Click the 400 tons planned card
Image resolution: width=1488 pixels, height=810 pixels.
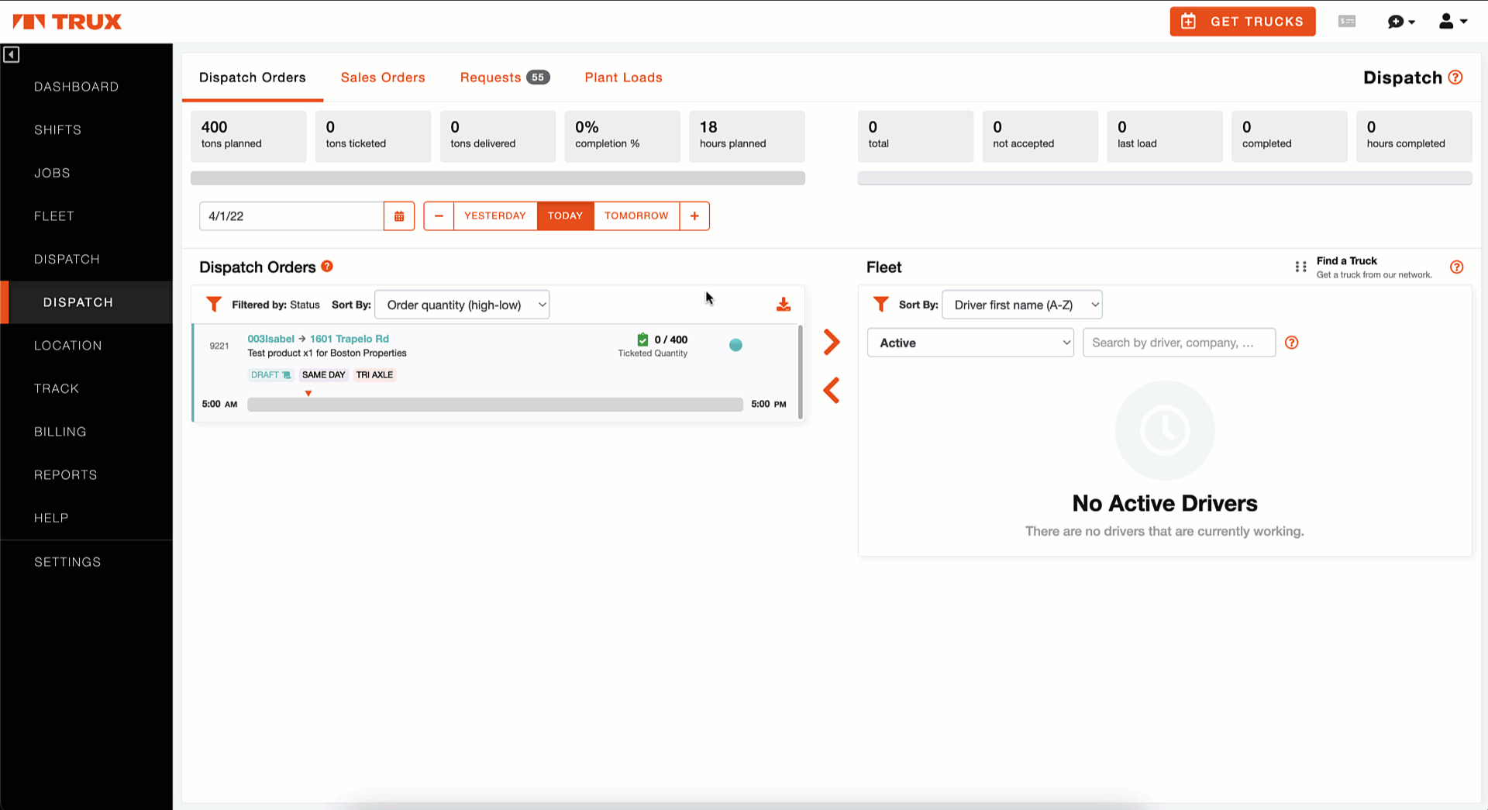point(249,136)
